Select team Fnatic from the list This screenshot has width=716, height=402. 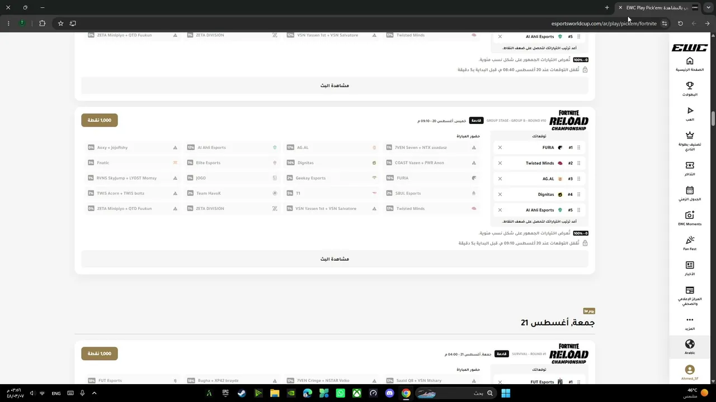(x=133, y=163)
